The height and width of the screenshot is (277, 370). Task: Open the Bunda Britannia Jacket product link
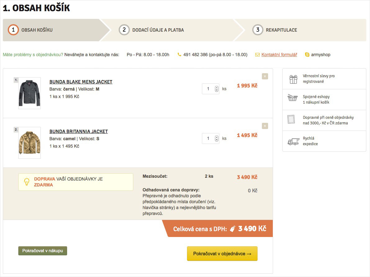[x=79, y=132]
